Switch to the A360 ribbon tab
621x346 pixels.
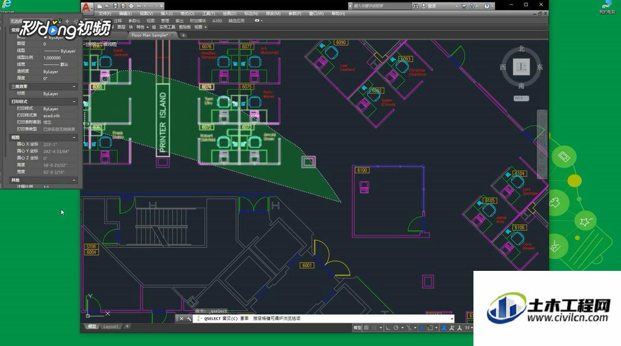[217, 21]
